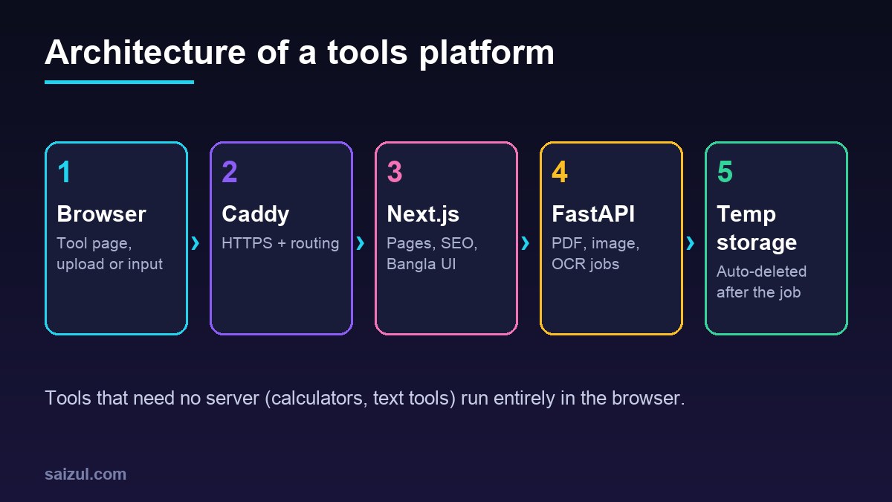Select the number 3 in the Next.js card

click(x=395, y=172)
